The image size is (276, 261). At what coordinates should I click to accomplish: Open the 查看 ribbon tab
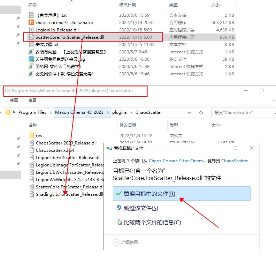32,100
